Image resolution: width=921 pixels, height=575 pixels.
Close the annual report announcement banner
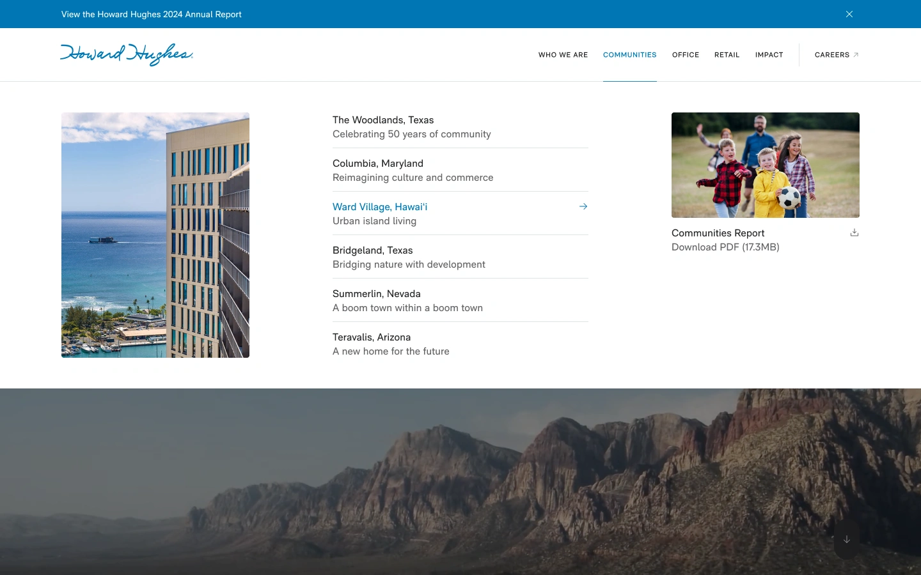coord(849,14)
